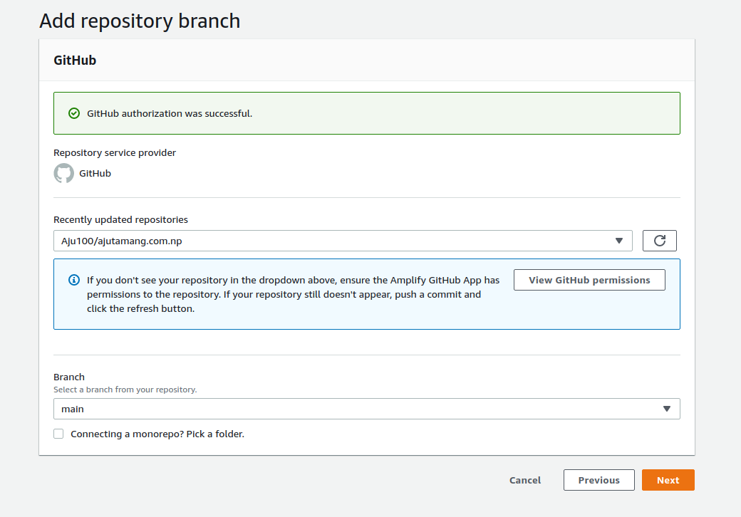
Task: Click the blue info circle icon
Action: 73,280
